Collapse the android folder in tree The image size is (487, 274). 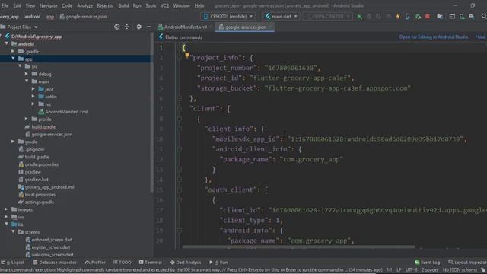click(x=6, y=44)
